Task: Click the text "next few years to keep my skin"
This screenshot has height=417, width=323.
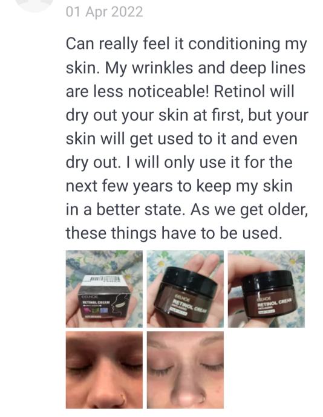Action: tap(179, 186)
